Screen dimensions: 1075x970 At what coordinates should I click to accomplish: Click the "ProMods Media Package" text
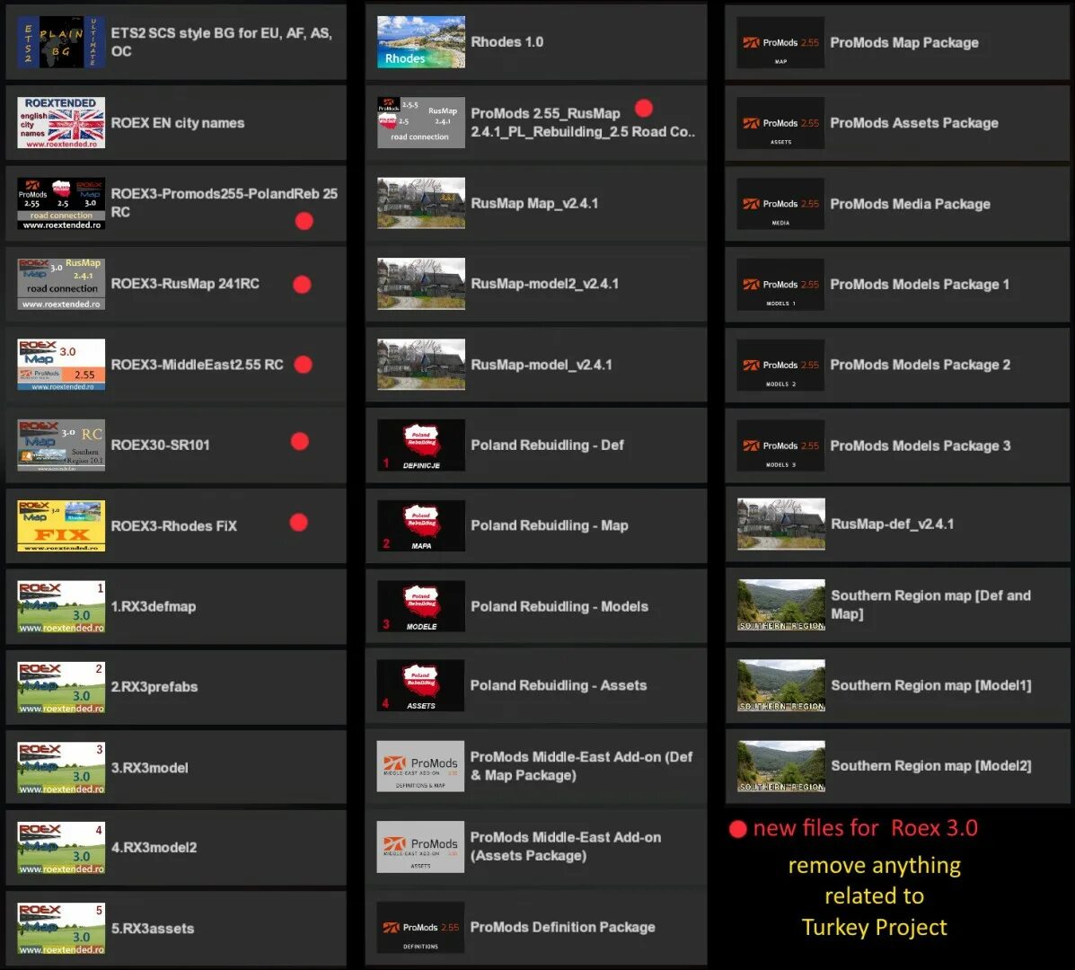tap(910, 204)
